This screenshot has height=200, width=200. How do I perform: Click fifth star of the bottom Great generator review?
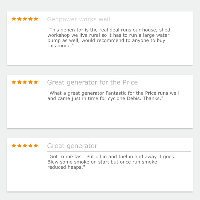coord(36,145)
